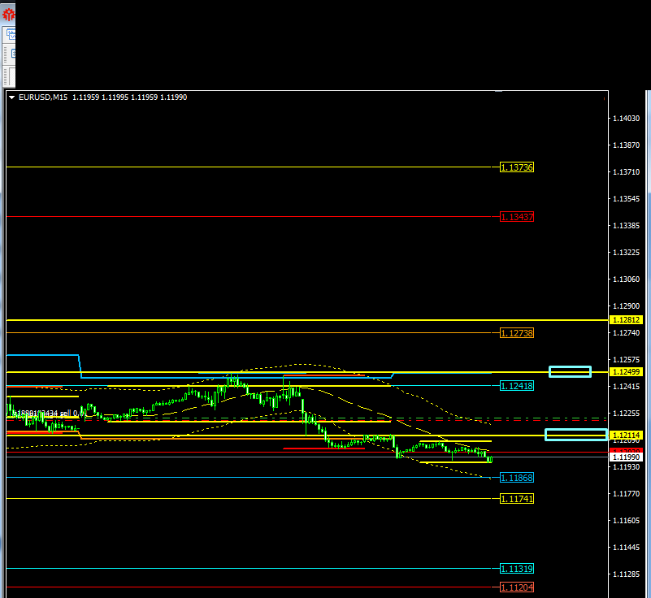Click the white 1.11990 current price tag
Screen dimensions: 651x598
click(626, 457)
